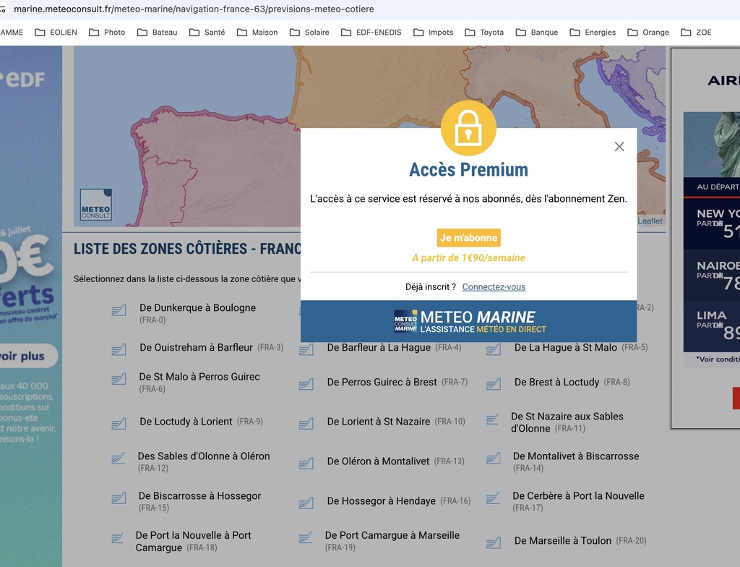This screenshot has width=740, height=567.
Task: Open the EOLIEN bookmarks folder
Action: 56,32
